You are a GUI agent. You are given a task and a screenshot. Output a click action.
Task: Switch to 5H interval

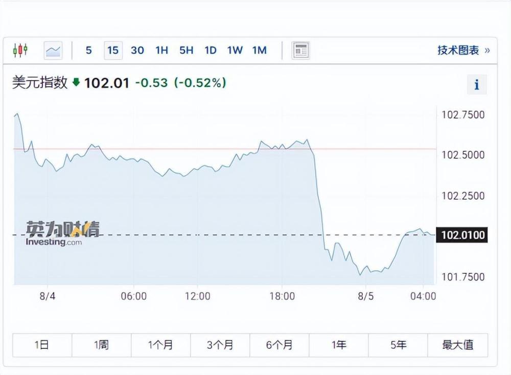click(x=186, y=50)
